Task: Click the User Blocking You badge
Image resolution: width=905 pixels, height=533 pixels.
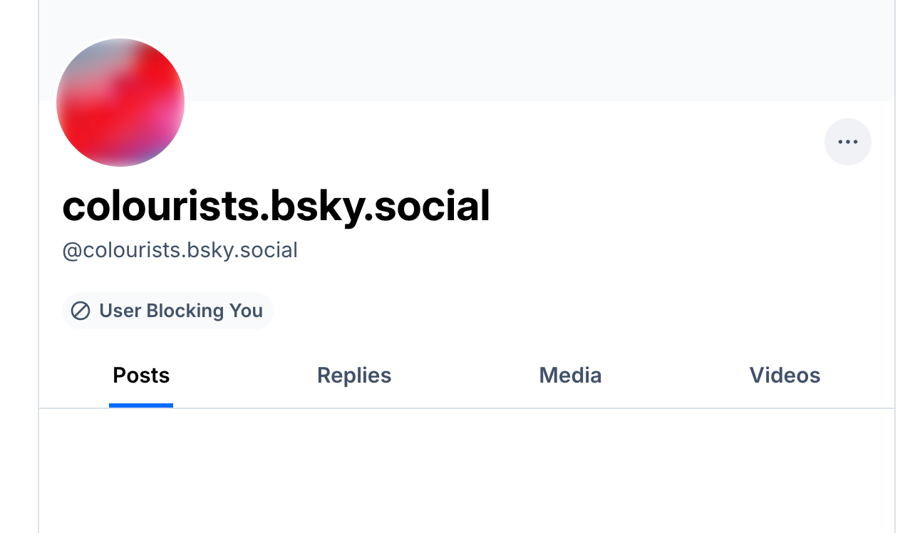Action: click(x=168, y=311)
